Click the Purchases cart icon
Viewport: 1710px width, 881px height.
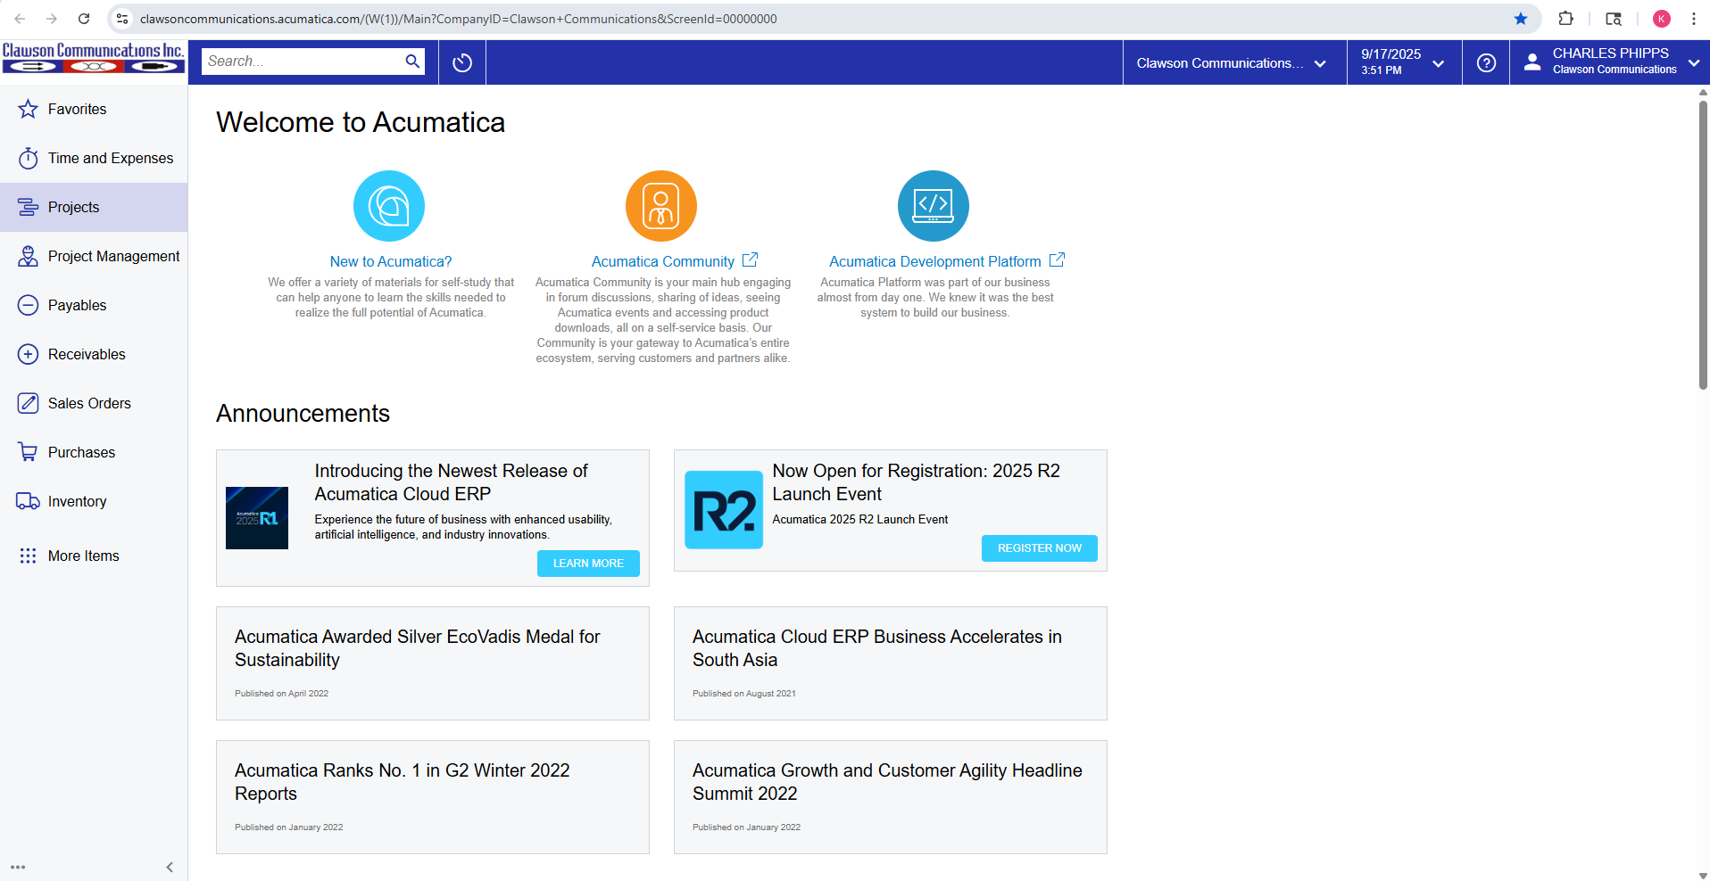point(29,452)
